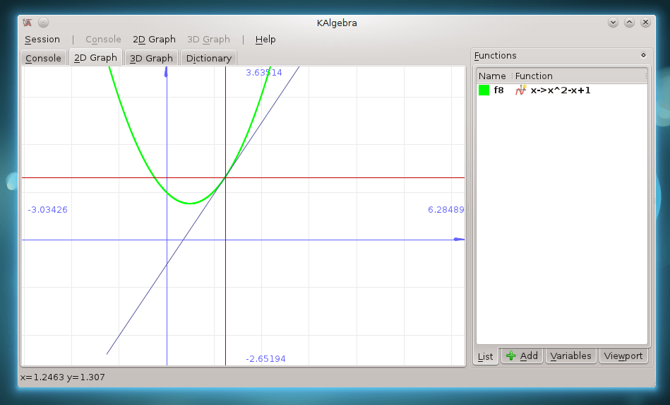The height and width of the screenshot is (405, 670).
Task: Switch to the 3D Graph tab
Action: pos(151,59)
